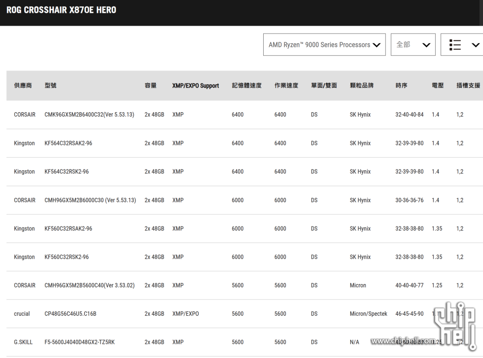The image size is (483, 358).
Task: Click the 型號 column header
Action: tap(50, 85)
